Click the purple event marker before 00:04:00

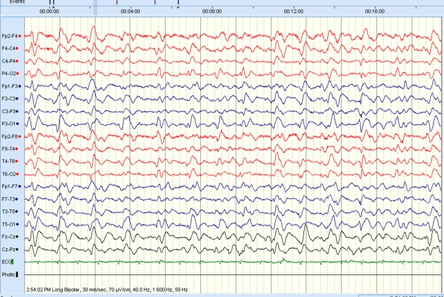coord(117,2)
